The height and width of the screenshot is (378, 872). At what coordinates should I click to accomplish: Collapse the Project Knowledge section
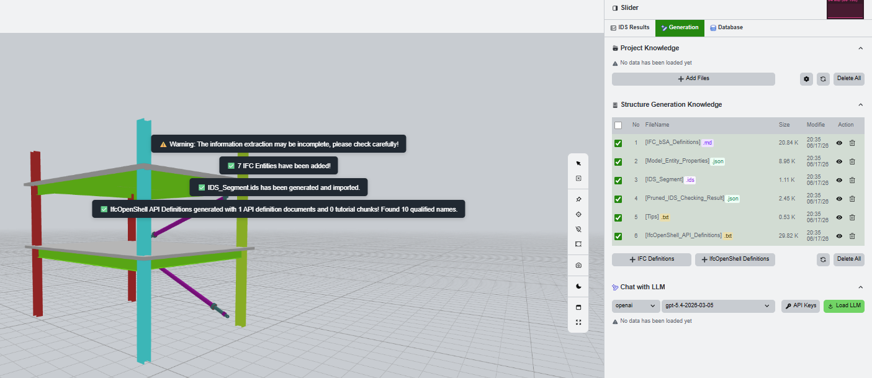(861, 48)
